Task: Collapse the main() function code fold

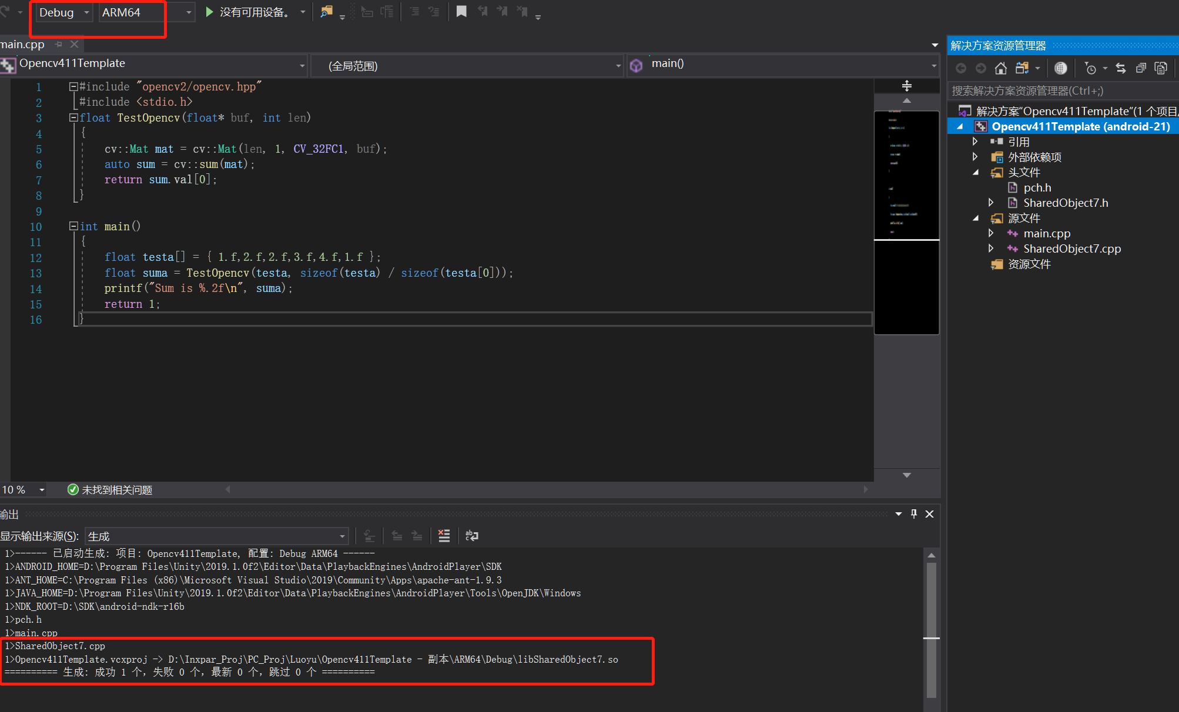Action: click(73, 226)
